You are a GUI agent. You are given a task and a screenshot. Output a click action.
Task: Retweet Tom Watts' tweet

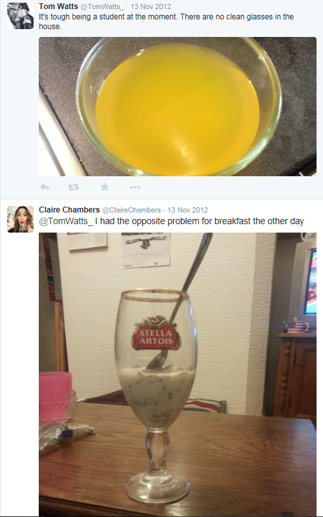click(x=74, y=187)
